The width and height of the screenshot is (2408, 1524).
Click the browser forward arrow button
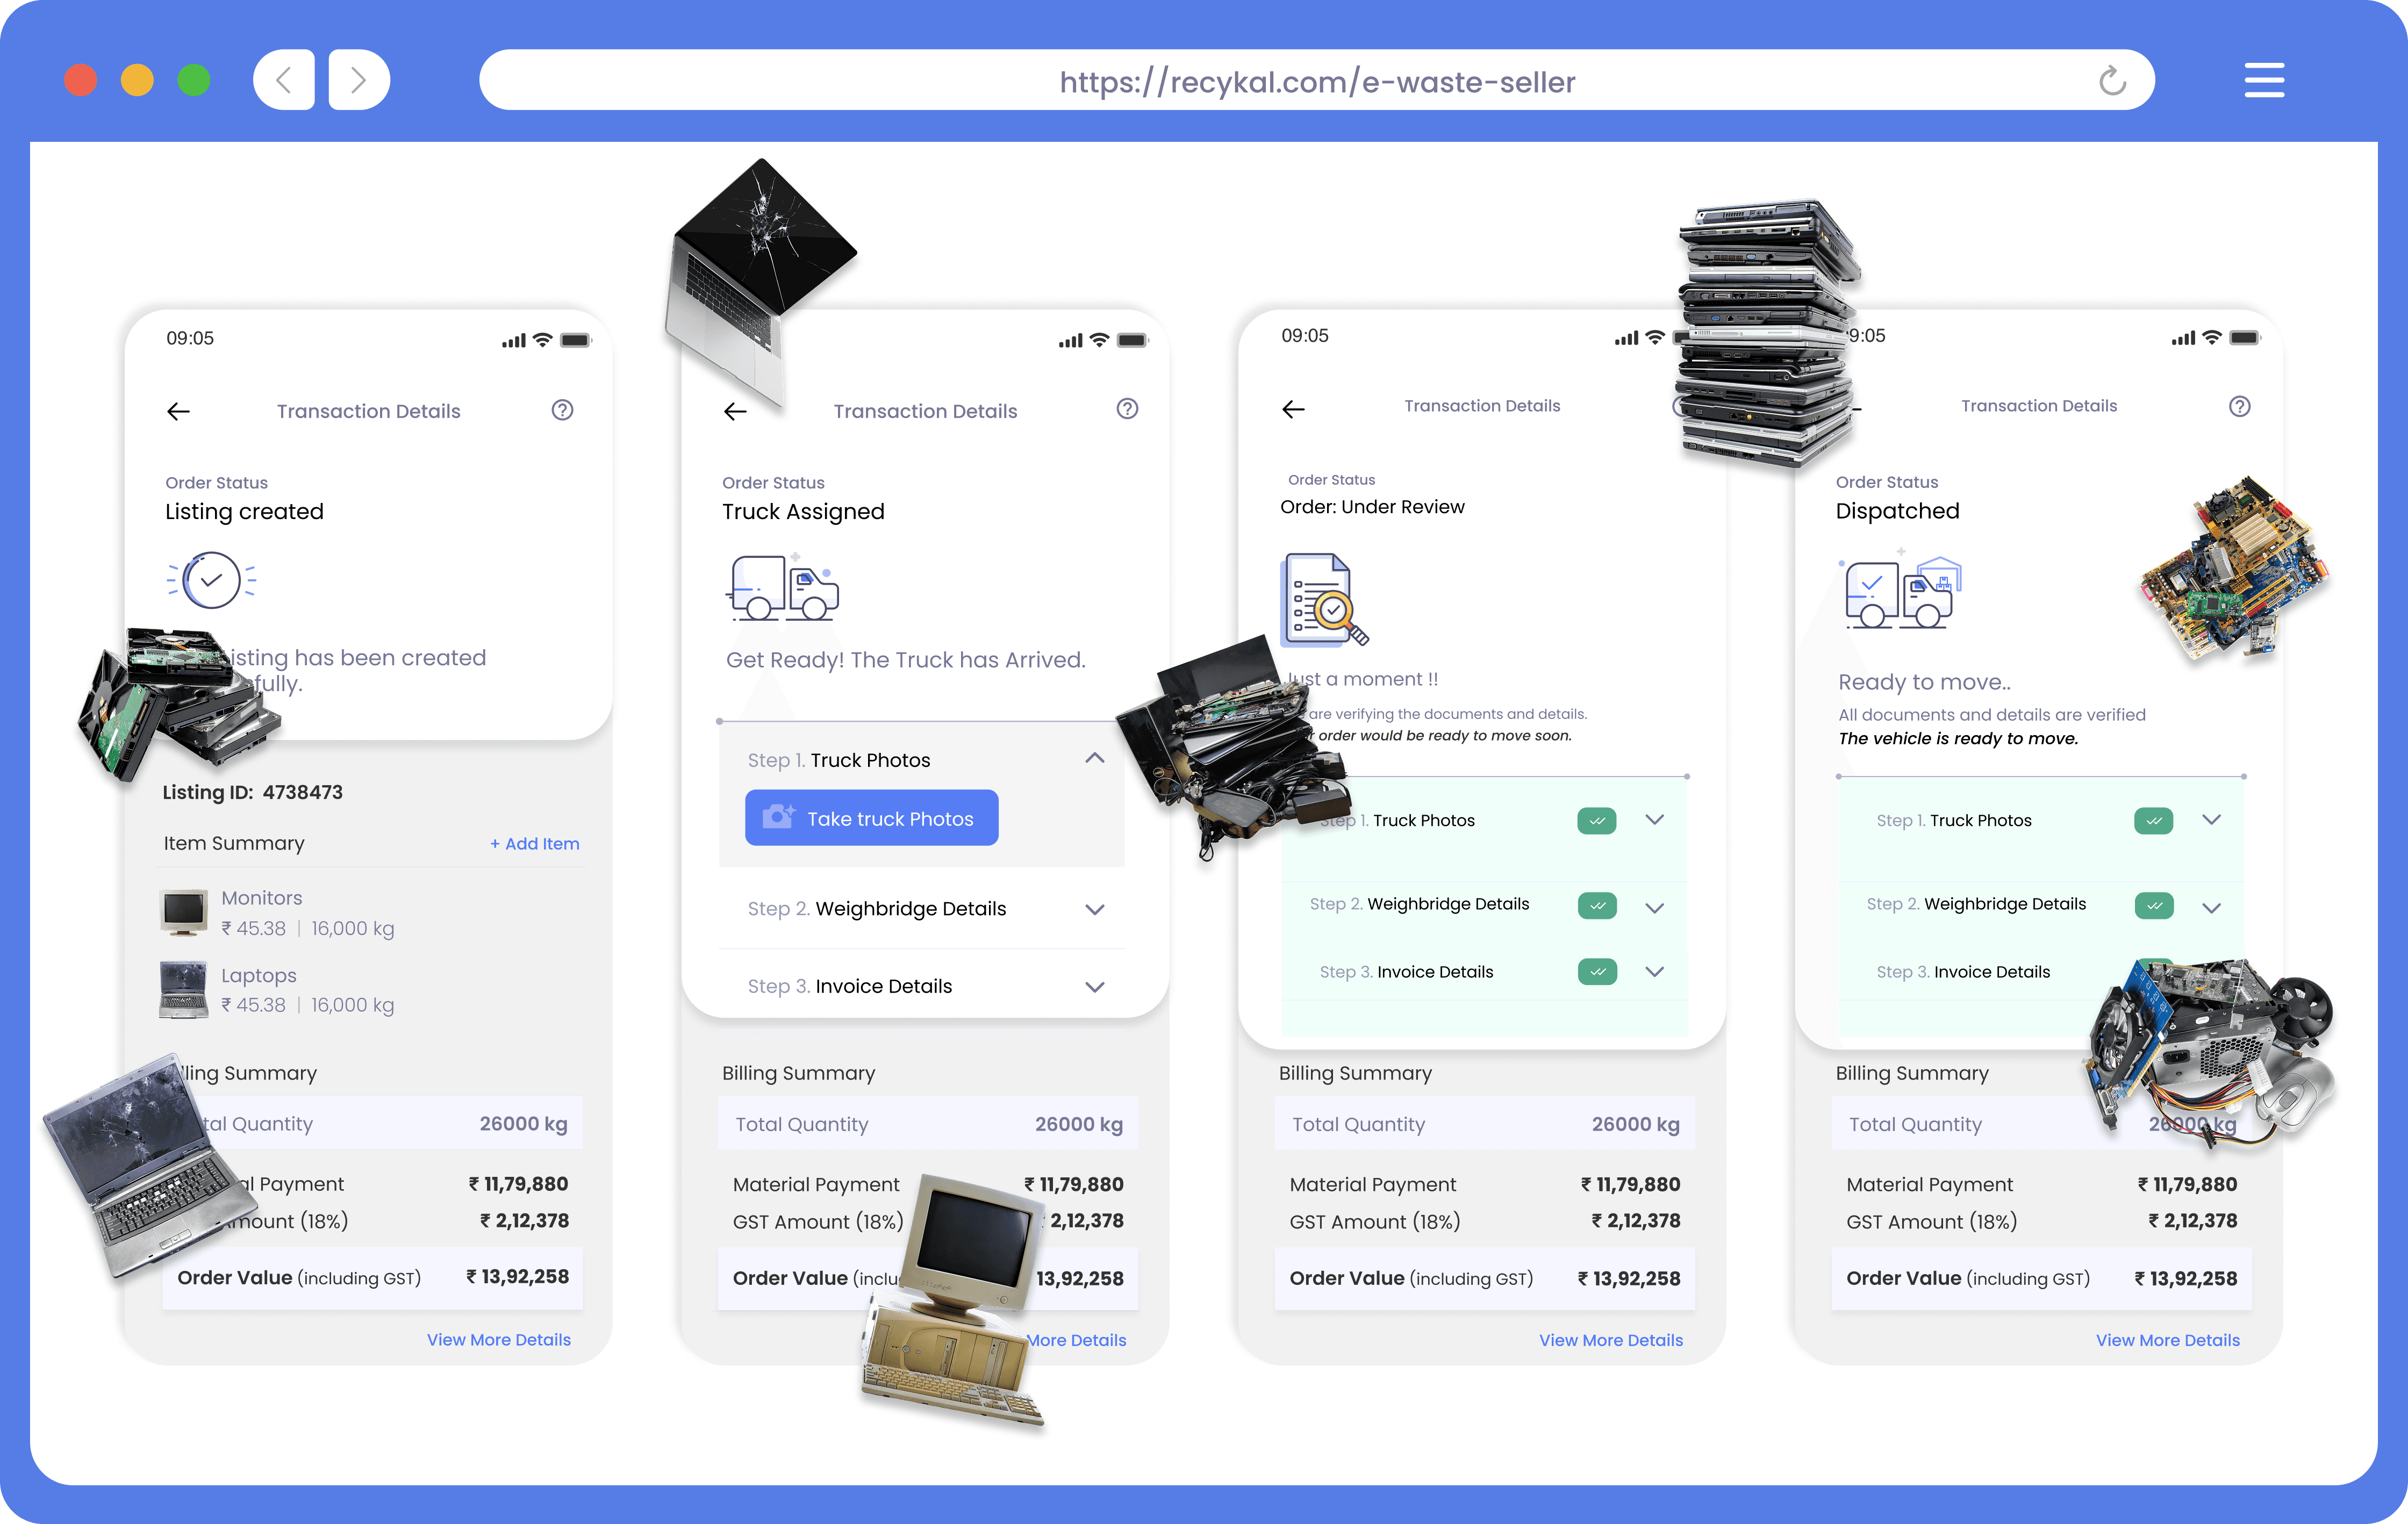pos(358,80)
